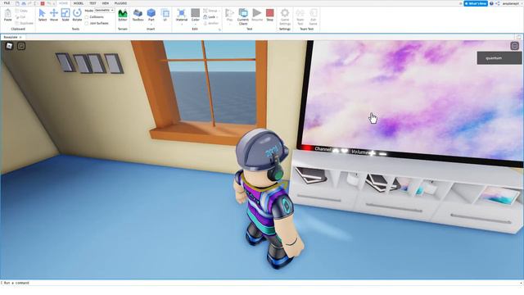The width and height of the screenshot is (524, 295).
Task: Click the Exit Game button
Action: click(x=313, y=16)
